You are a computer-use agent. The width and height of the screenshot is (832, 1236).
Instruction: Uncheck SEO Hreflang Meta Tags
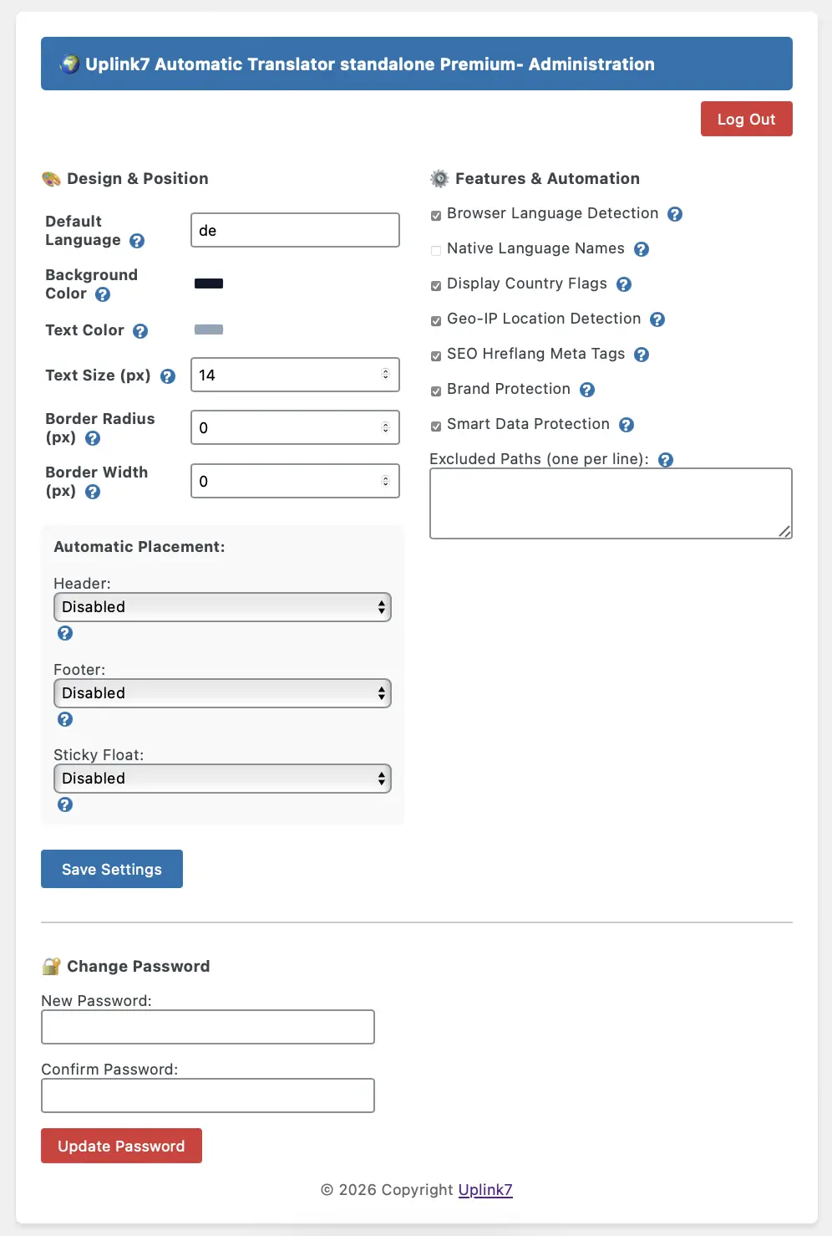[x=436, y=356]
